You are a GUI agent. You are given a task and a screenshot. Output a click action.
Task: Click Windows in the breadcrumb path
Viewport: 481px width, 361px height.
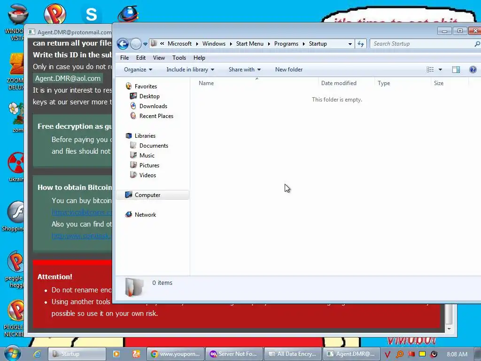click(x=214, y=44)
